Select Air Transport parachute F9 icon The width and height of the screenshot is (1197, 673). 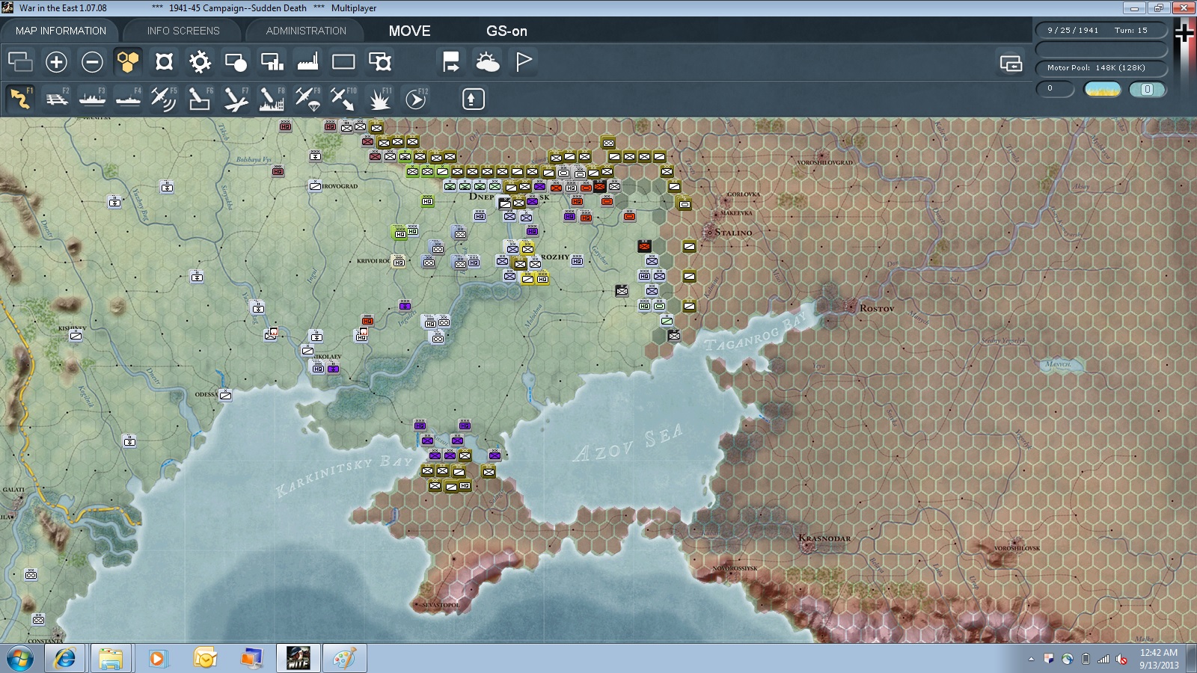[307, 99]
